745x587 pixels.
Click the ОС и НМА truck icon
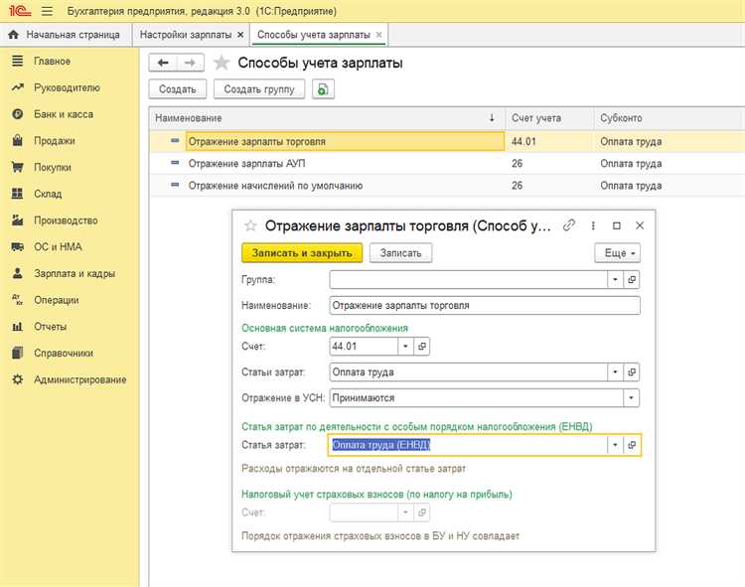coord(18,246)
